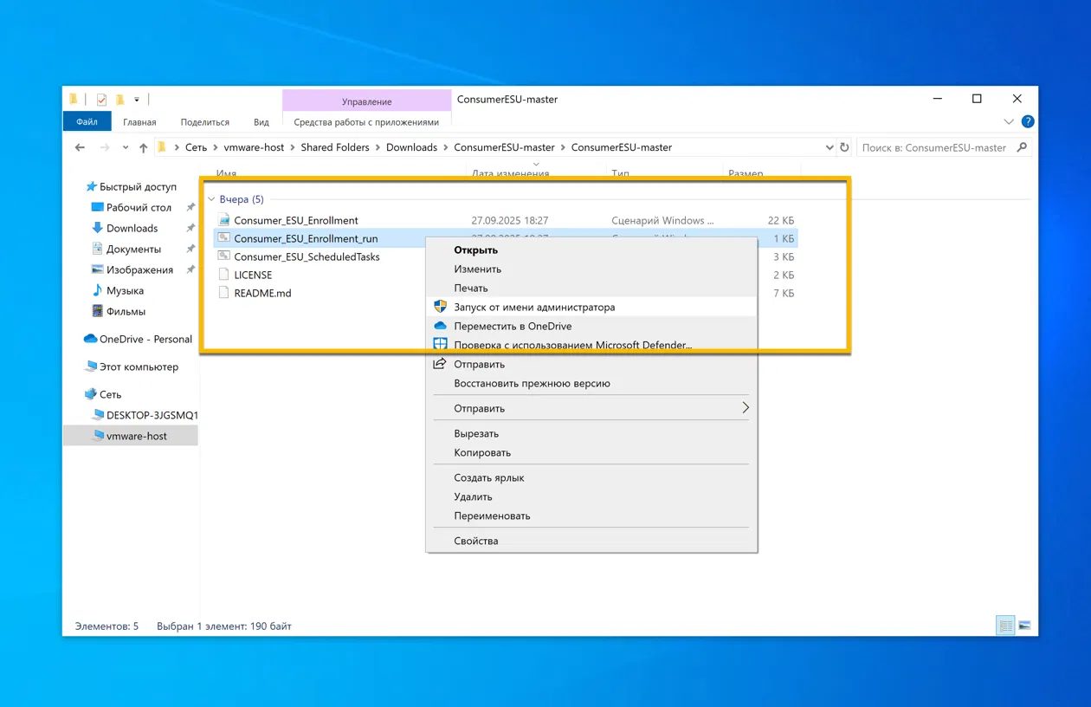Choose Открыть in the context menu
This screenshot has height=707, width=1091.
pyautogui.click(x=591, y=250)
